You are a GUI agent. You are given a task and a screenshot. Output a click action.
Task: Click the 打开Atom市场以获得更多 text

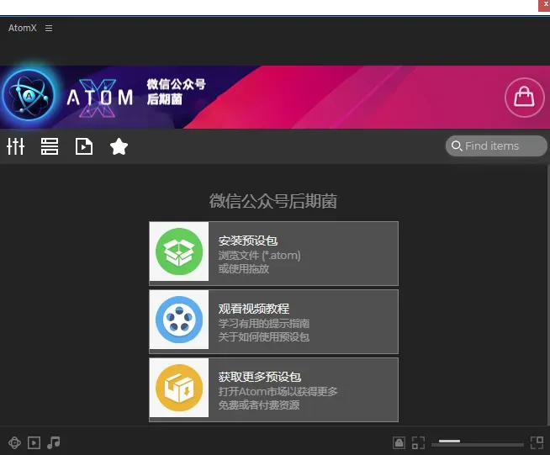coord(278,392)
